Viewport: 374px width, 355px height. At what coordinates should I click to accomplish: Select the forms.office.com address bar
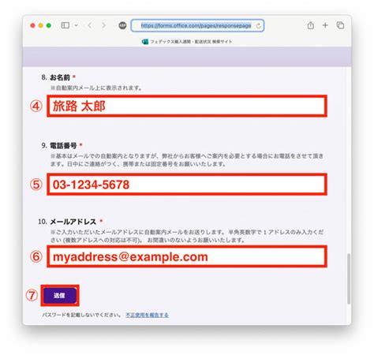pos(197,25)
